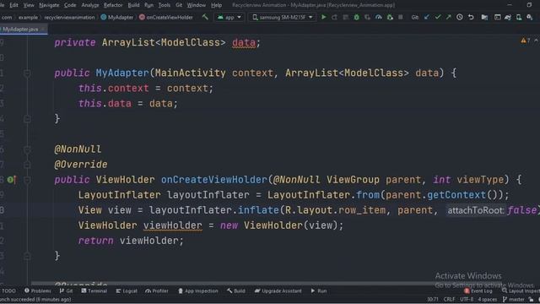
Task: Click CRLF line separator in status bar
Action: click(x=449, y=299)
